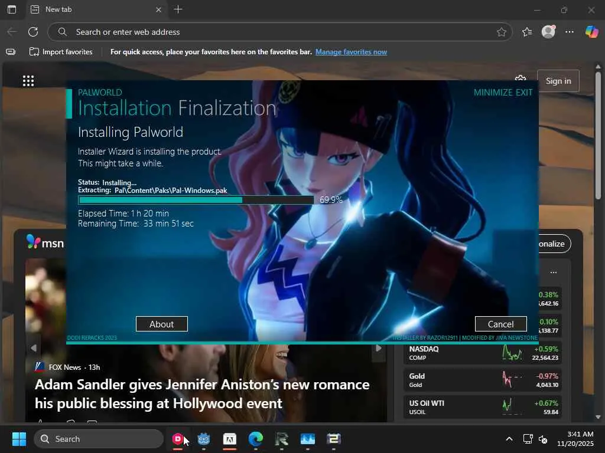The image size is (605, 453).
Task: Open the network status tray icon
Action: [x=528, y=439]
